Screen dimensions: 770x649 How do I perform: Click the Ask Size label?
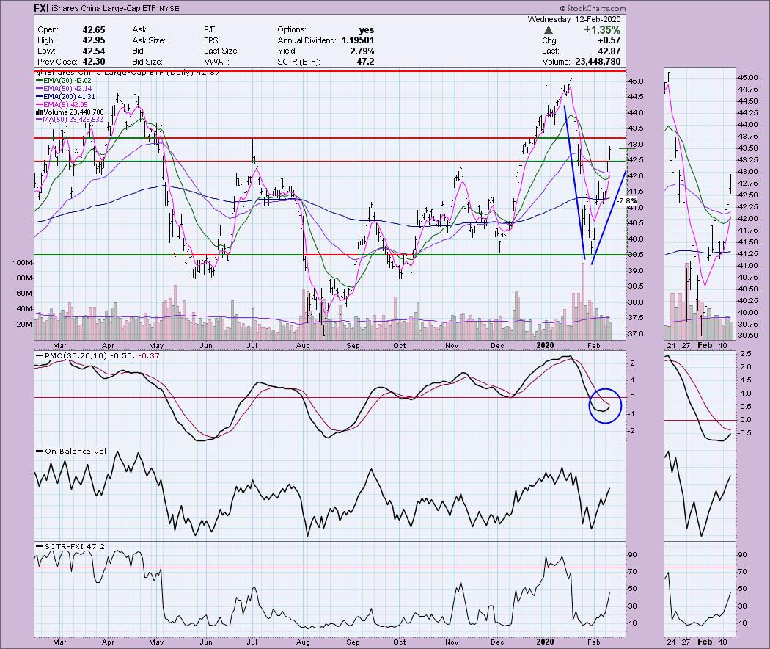(x=149, y=40)
